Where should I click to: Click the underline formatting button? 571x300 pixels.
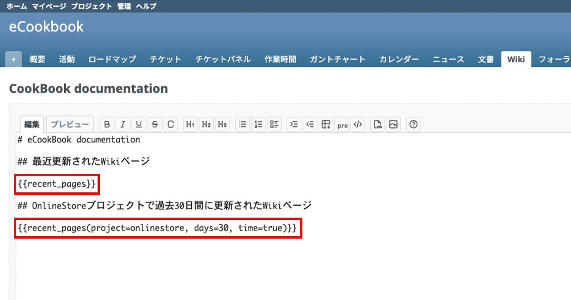pos(139,125)
